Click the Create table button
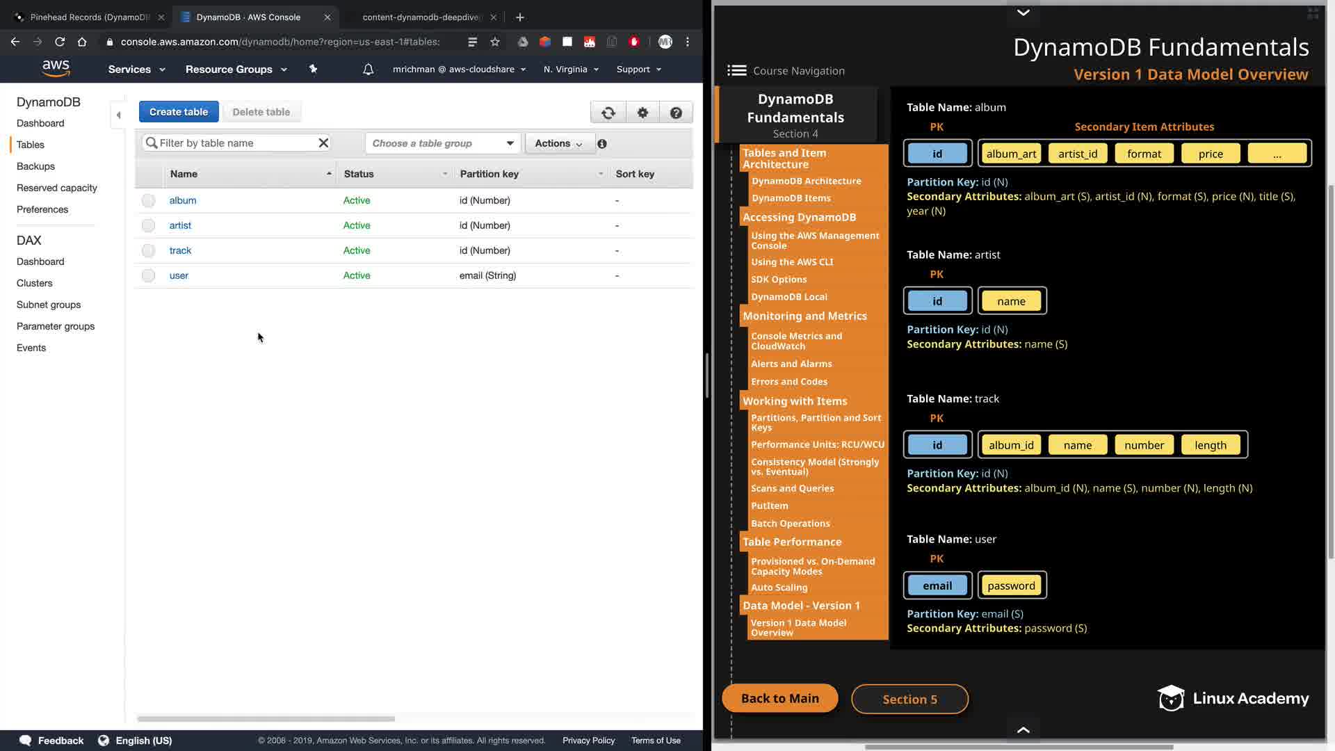Image resolution: width=1335 pixels, height=751 pixels. click(179, 112)
